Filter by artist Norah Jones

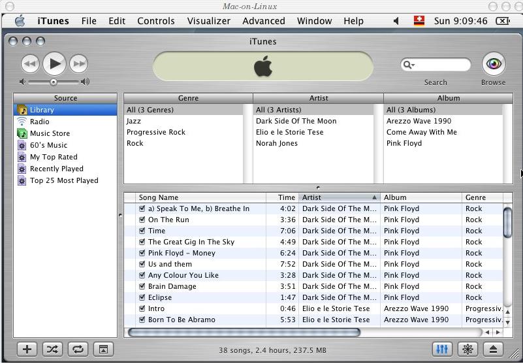tap(313, 143)
